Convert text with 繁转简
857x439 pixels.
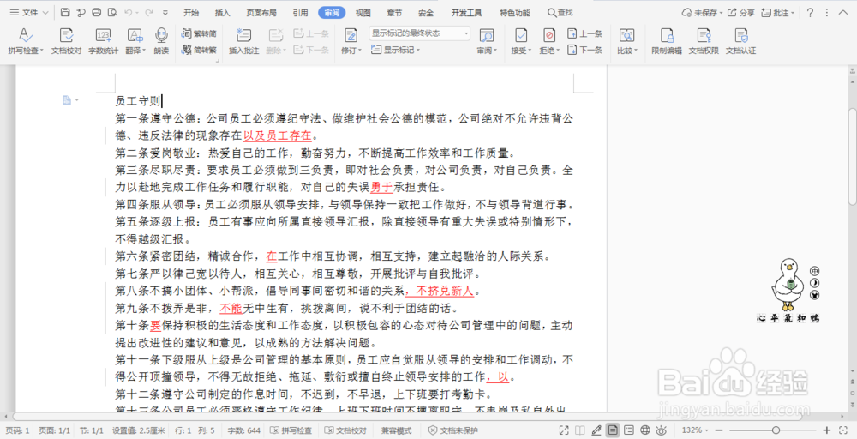pyautogui.click(x=199, y=33)
